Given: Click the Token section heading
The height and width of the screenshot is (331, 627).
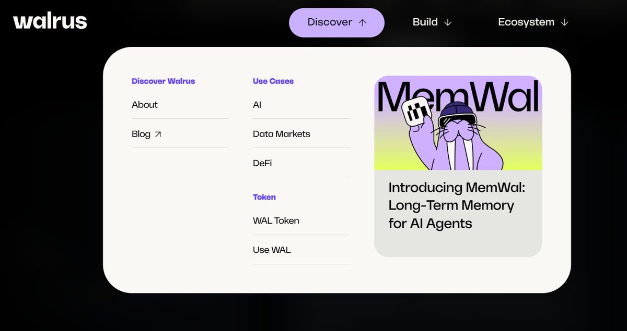Looking at the screenshot, I should tap(264, 197).
